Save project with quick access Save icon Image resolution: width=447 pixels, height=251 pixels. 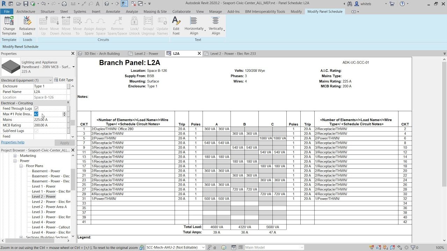point(26,3)
